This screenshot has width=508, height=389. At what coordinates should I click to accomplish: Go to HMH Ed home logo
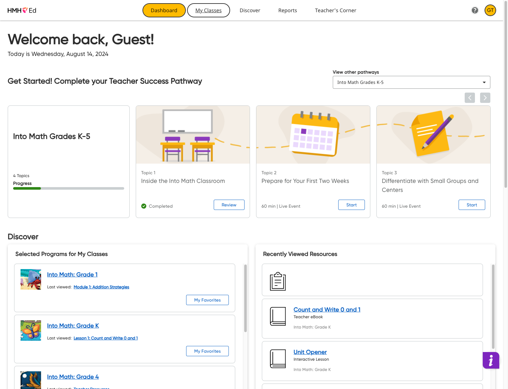pyautogui.click(x=22, y=10)
